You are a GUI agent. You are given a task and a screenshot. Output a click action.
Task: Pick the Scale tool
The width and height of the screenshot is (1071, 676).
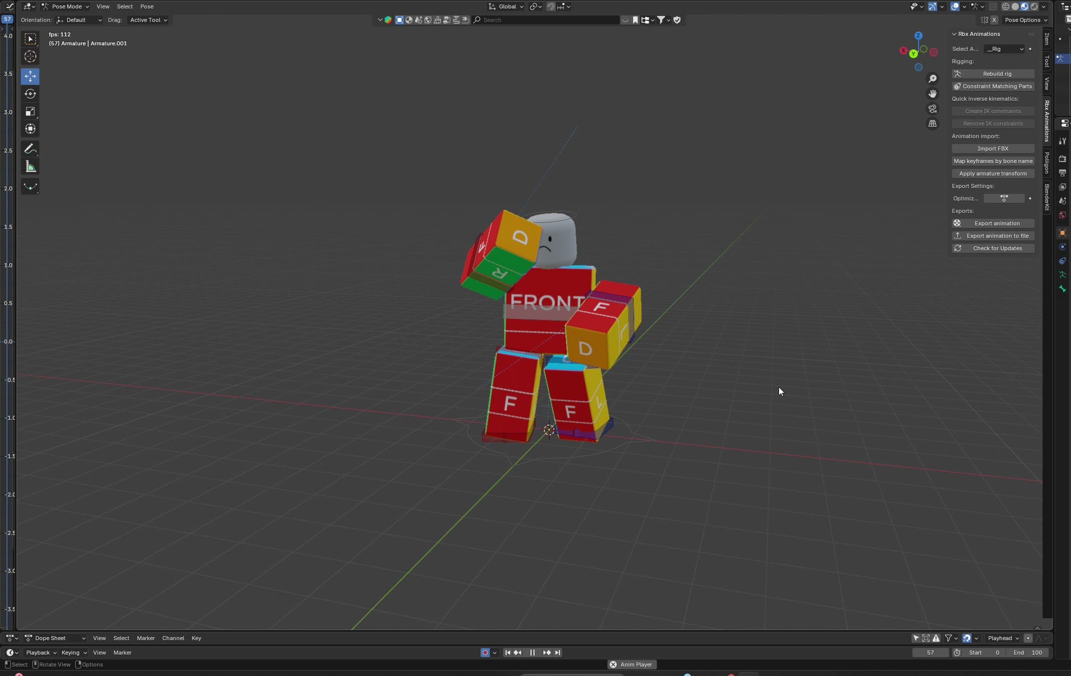30,111
